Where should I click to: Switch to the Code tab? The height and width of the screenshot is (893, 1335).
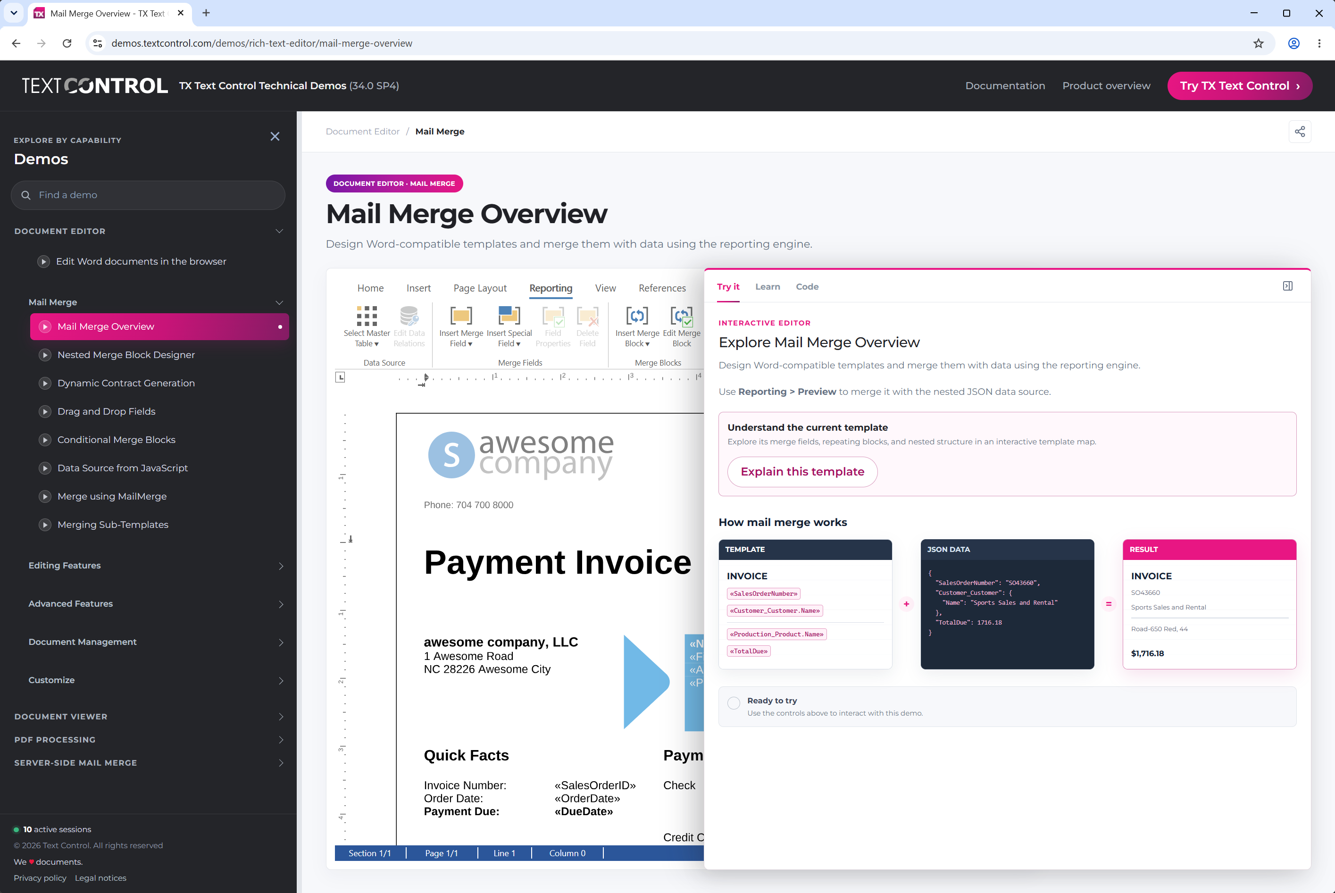[x=807, y=286]
